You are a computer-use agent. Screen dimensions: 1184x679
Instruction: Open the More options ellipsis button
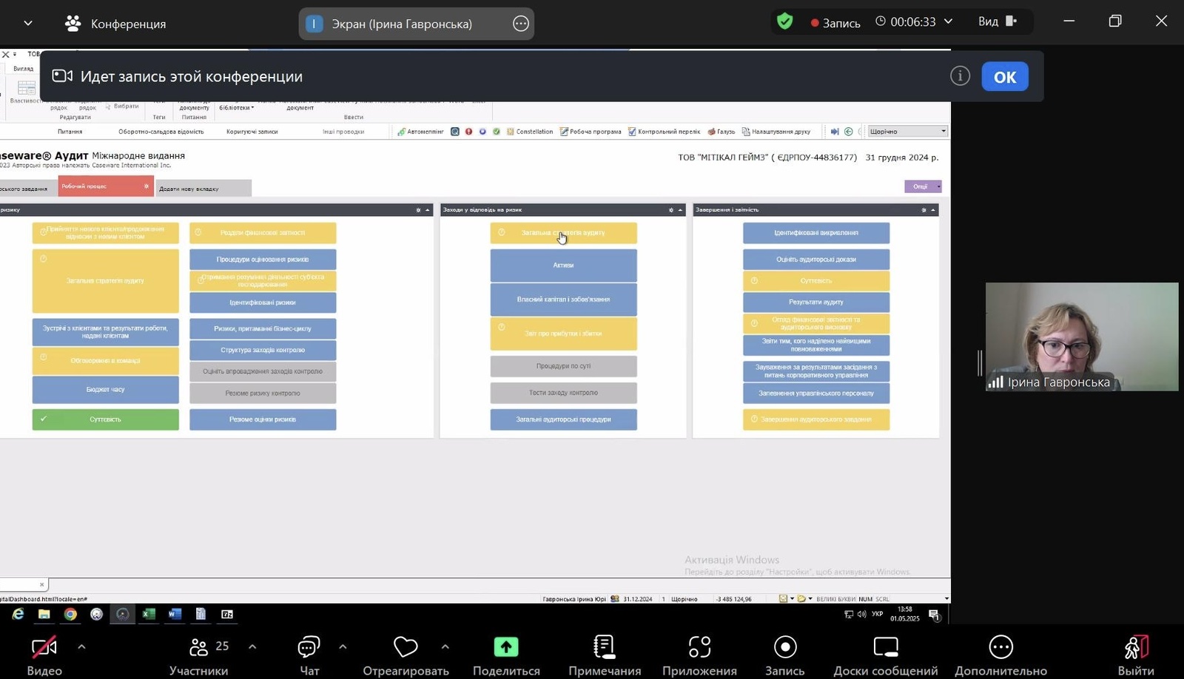pyautogui.click(x=1000, y=647)
